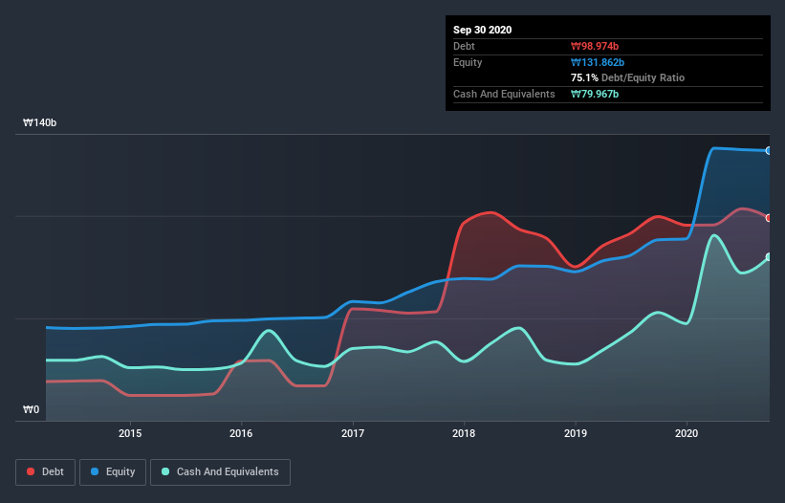Image resolution: width=785 pixels, height=503 pixels.
Task: Click the Equity row label in tooltip
Action: point(468,62)
